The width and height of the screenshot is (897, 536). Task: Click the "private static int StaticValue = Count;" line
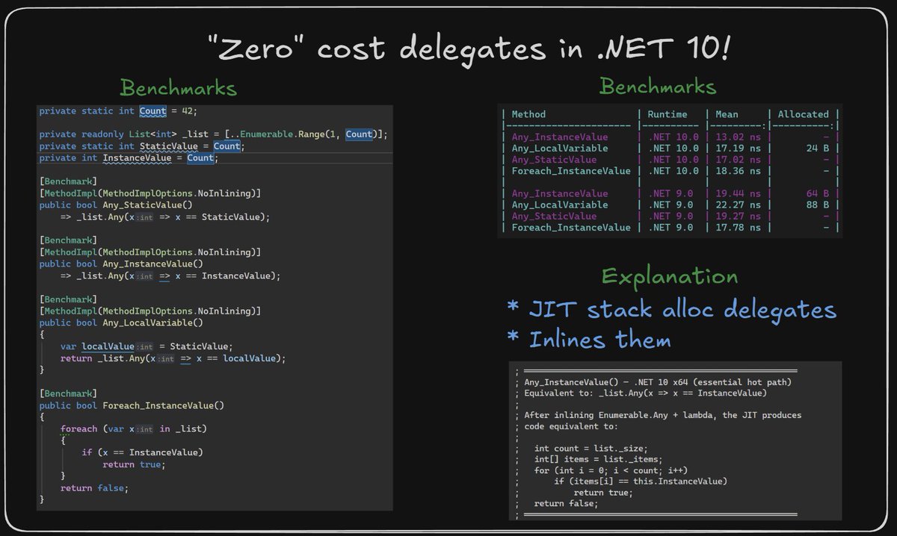pyautogui.click(x=141, y=146)
